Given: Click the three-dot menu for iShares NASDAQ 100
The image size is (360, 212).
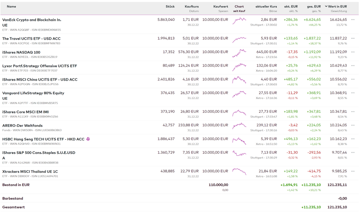Looking at the screenshot, I should [x=353, y=52].
